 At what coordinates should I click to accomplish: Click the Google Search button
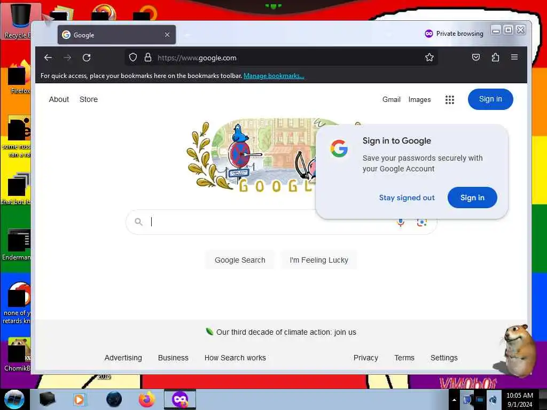240,260
